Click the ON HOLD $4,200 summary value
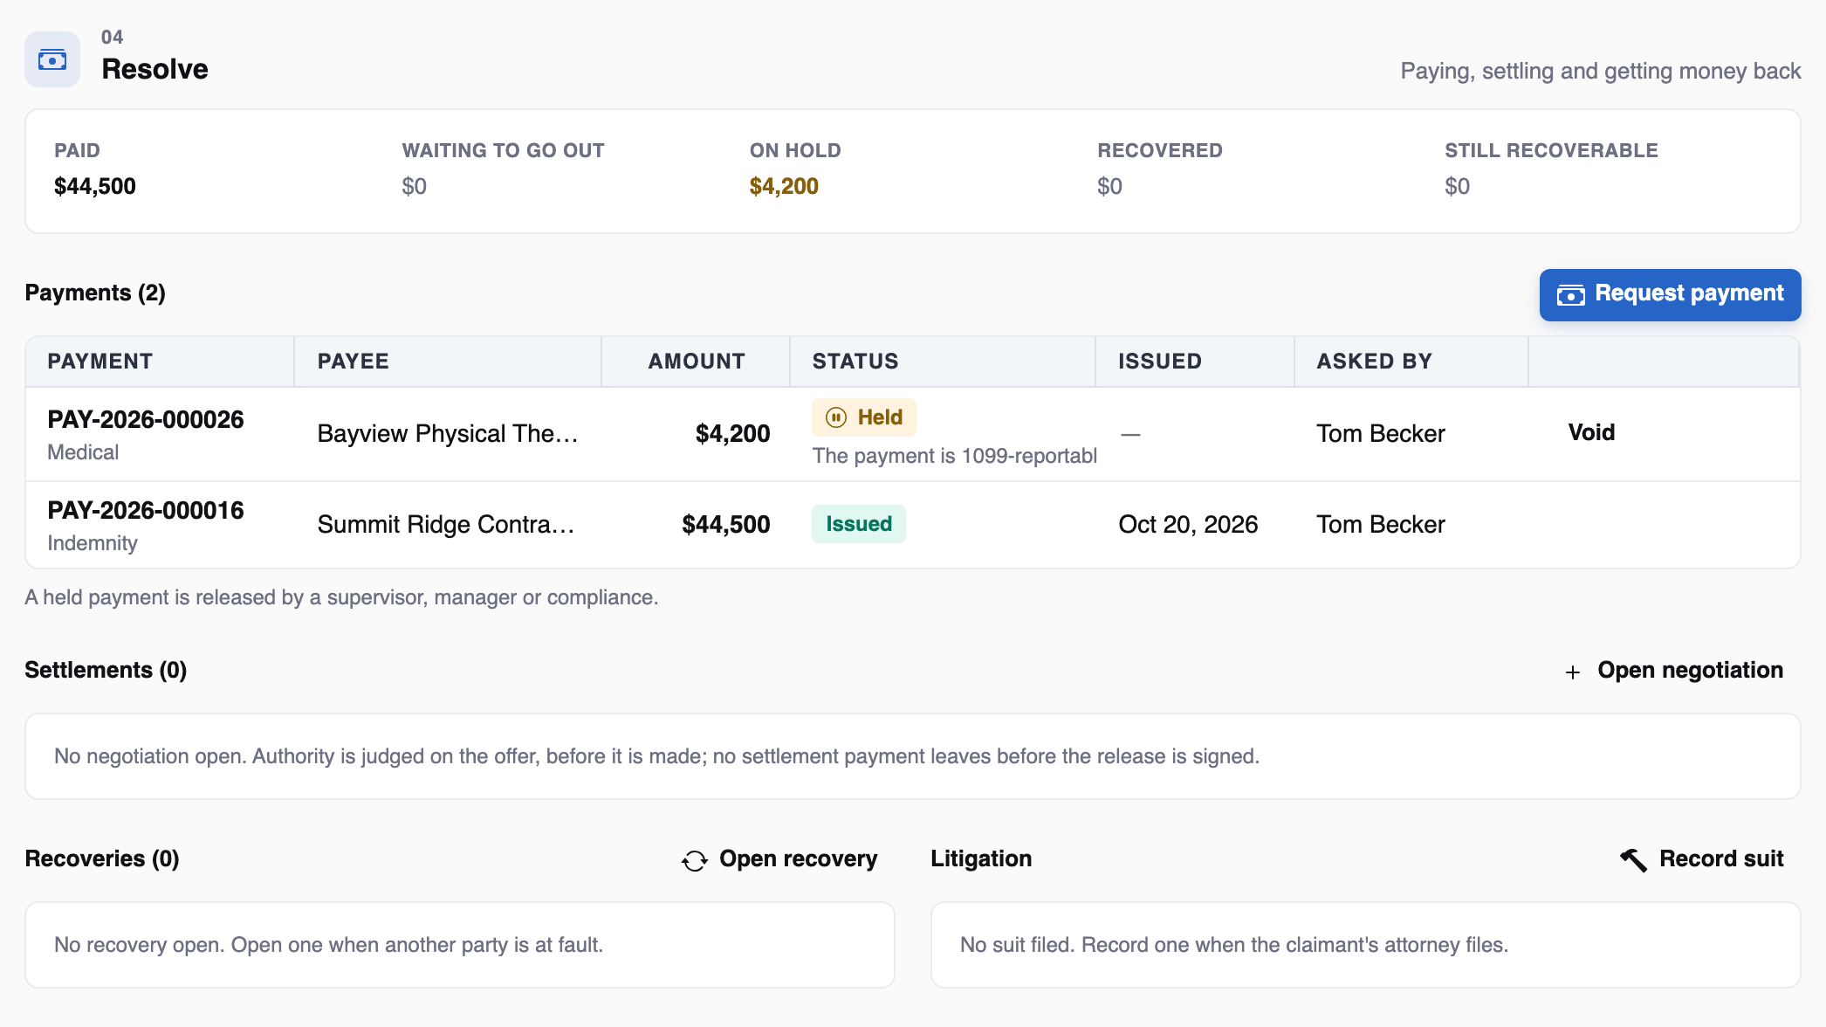This screenshot has height=1027, width=1826. point(784,186)
